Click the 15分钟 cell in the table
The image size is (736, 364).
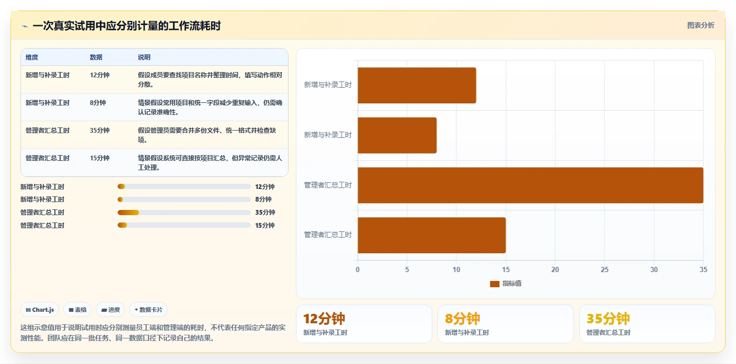(x=100, y=158)
